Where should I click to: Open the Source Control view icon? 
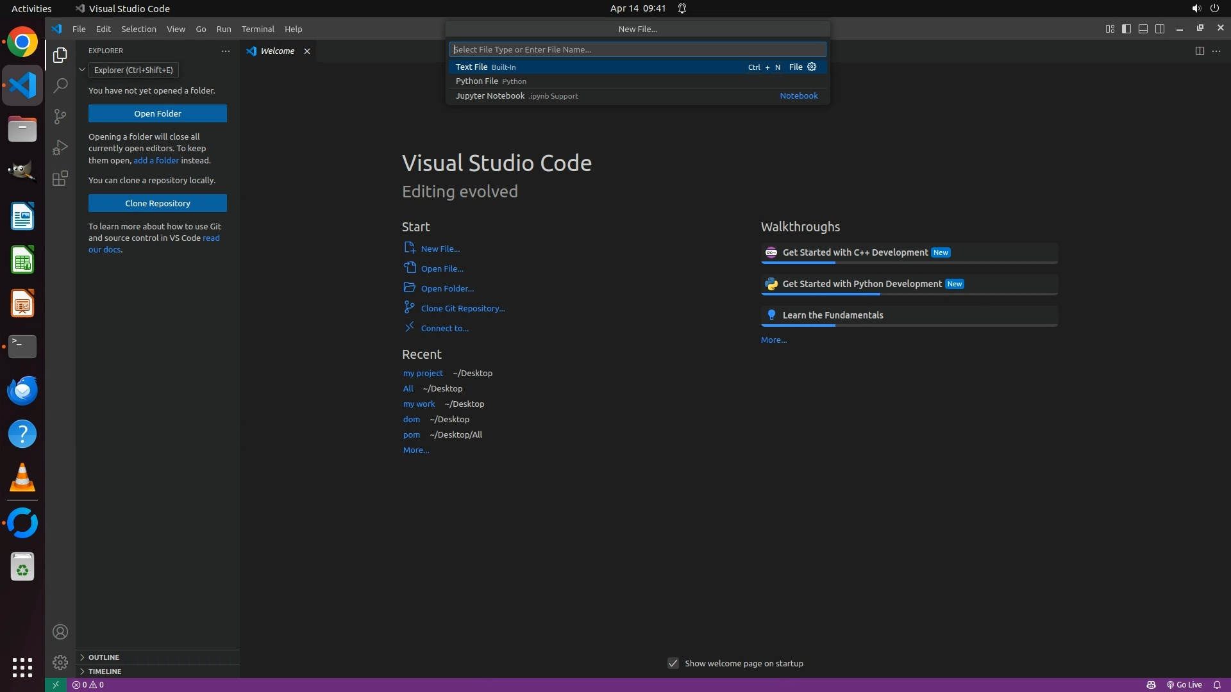click(60, 116)
